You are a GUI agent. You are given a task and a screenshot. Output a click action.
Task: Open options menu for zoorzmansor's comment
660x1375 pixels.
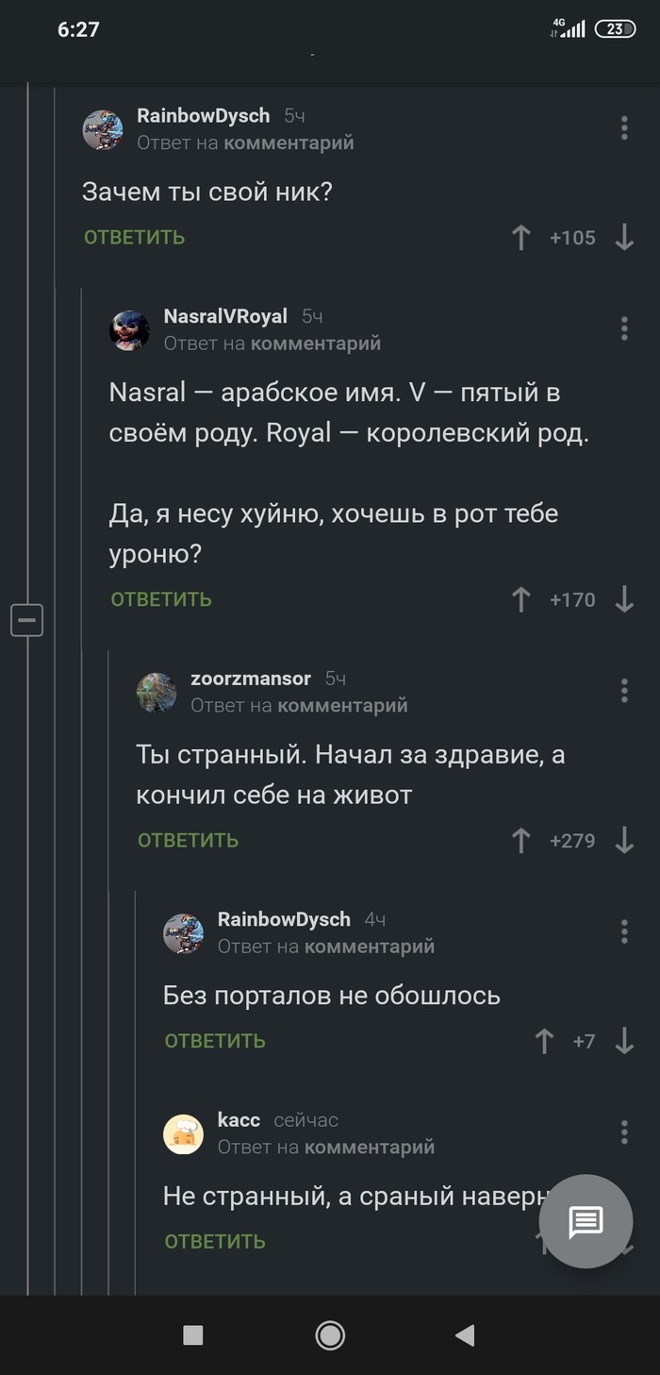[623, 690]
